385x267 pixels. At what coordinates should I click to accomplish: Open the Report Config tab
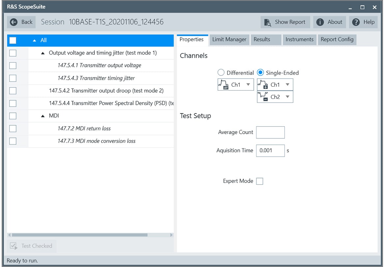point(337,40)
